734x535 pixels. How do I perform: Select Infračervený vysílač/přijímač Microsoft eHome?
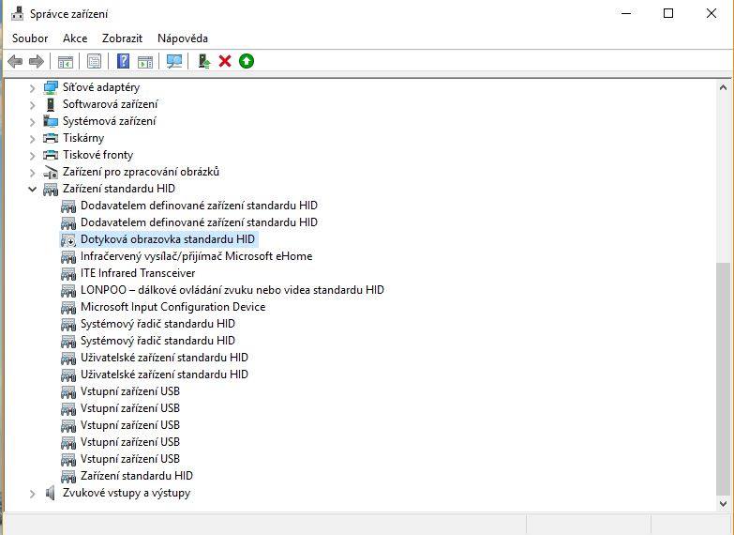(x=196, y=256)
